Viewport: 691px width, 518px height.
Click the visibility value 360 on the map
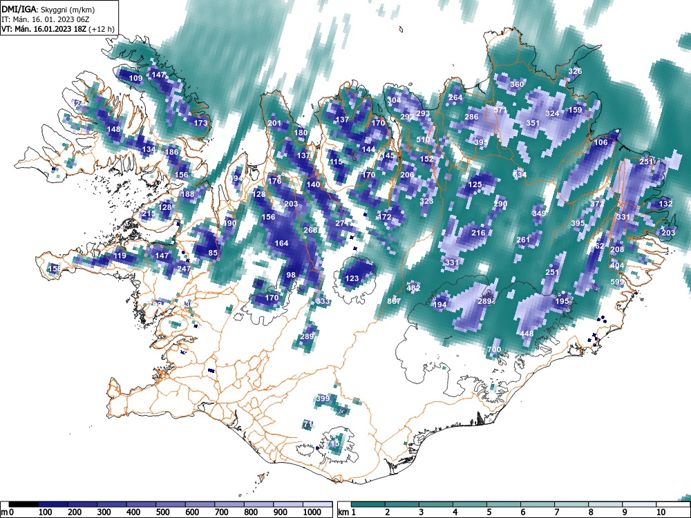[x=516, y=84]
